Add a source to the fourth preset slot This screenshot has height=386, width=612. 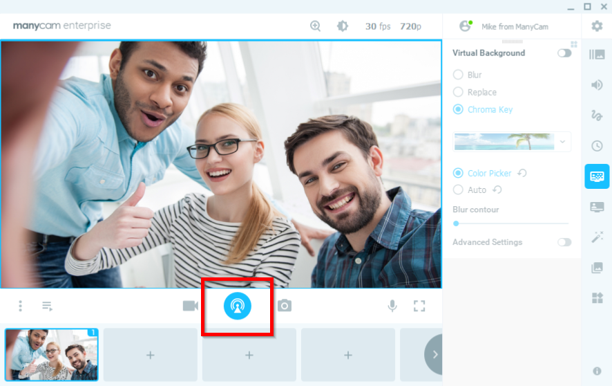(x=347, y=355)
